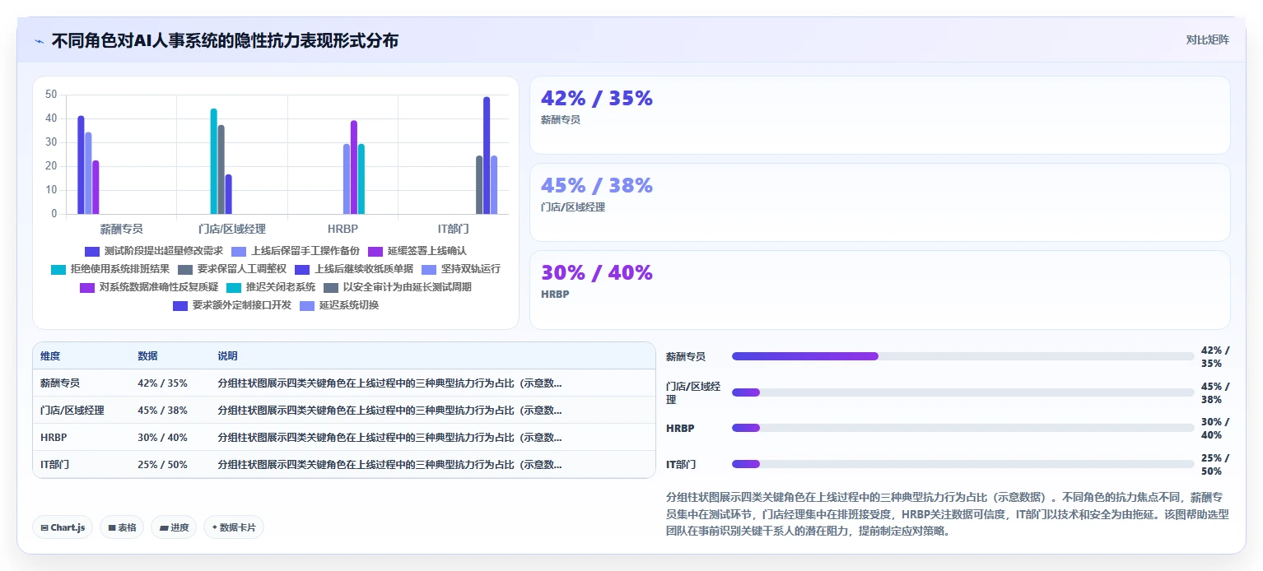Toggle legend item 要求保留人工调整权
The image size is (1263, 571).
pyautogui.click(x=232, y=268)
